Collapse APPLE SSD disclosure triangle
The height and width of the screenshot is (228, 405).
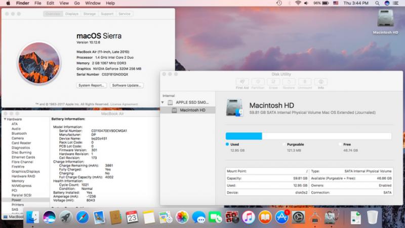pyautogui.click(x=163, y=102)
